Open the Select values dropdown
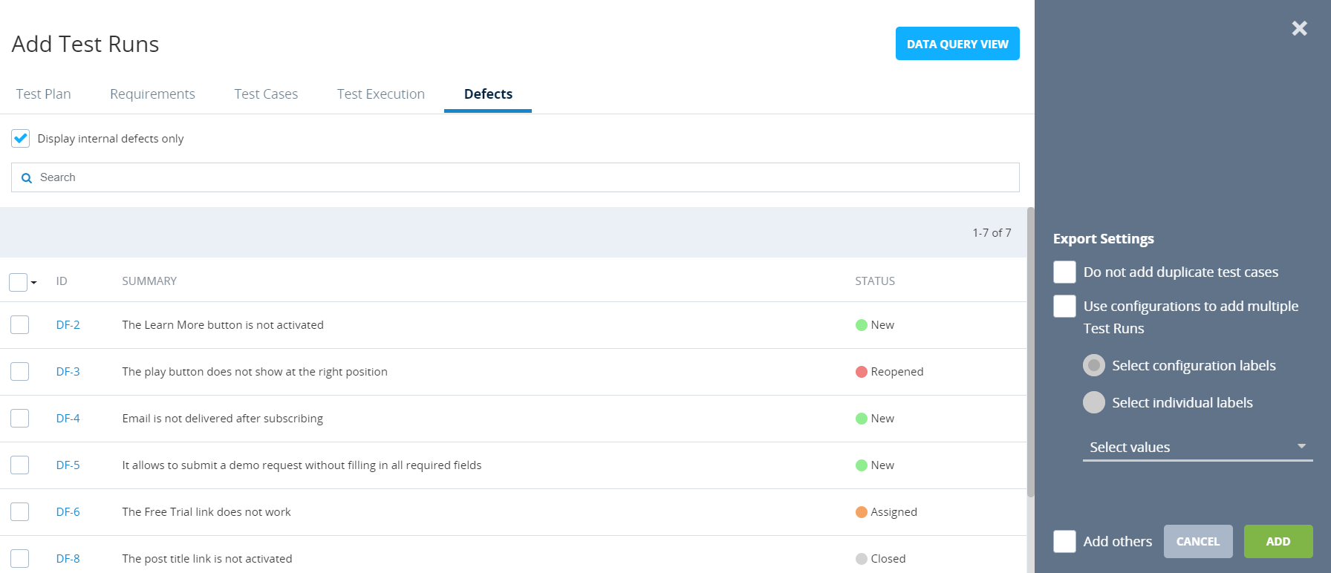Image resolution: width=1331 pixels, height=573 pixels. 1197,447
